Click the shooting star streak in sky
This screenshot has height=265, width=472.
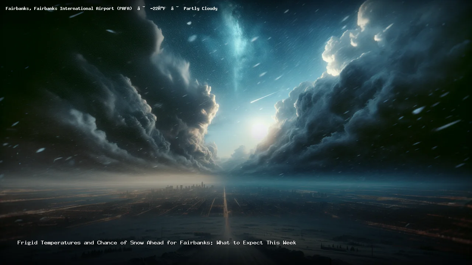(264, 97)
